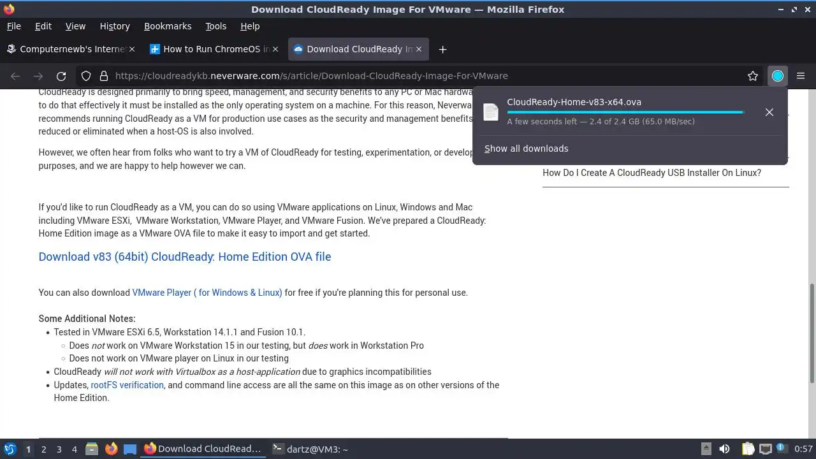Select the Download CloudReady tab
This screenshot has height=459, width=816.
tap(358, 49)
